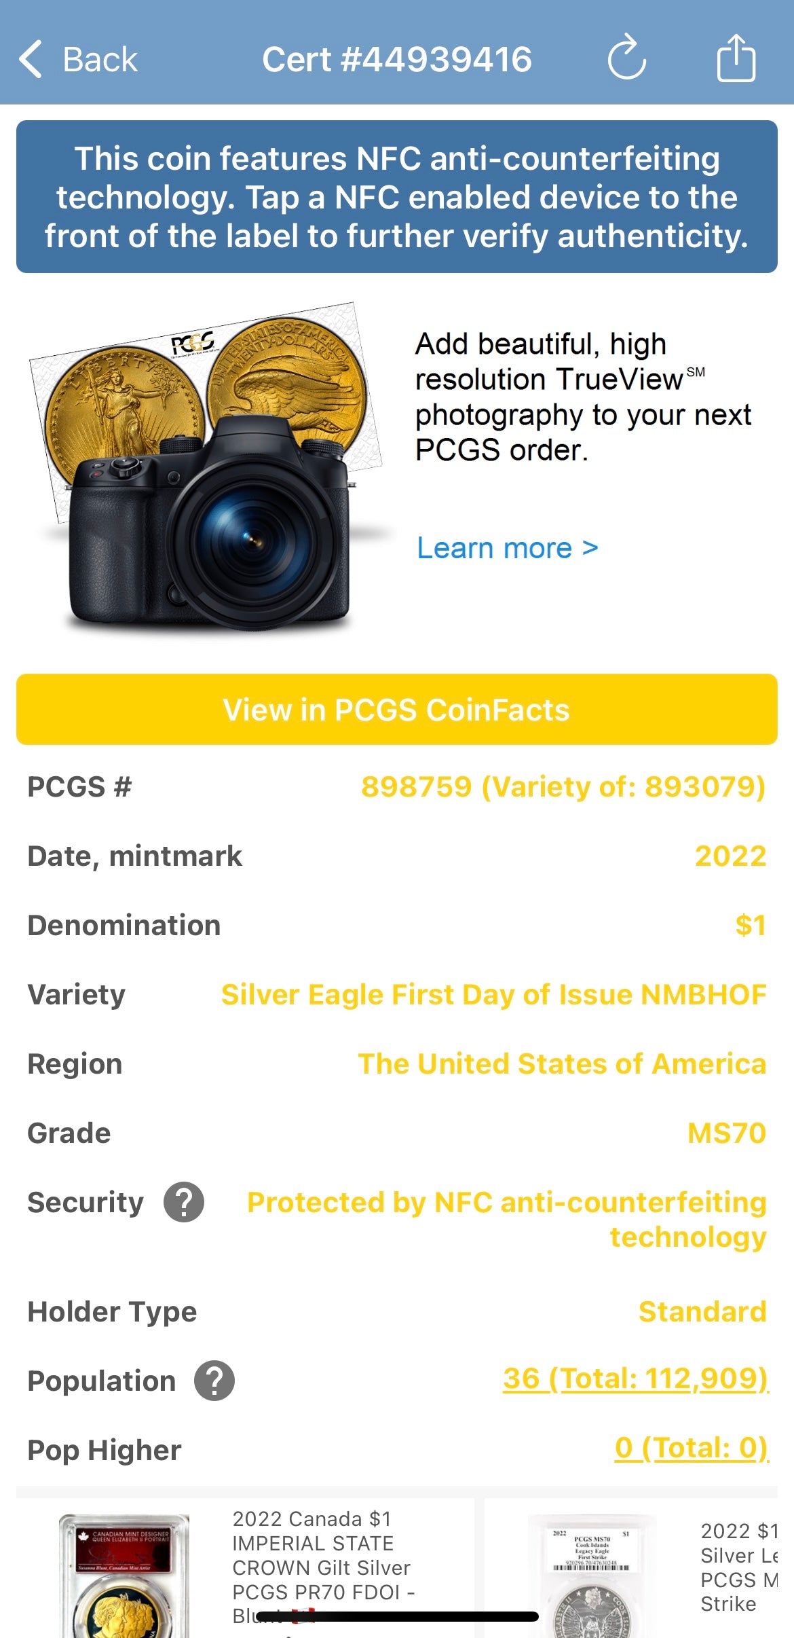Open the share sheet icon

[736, 58]
